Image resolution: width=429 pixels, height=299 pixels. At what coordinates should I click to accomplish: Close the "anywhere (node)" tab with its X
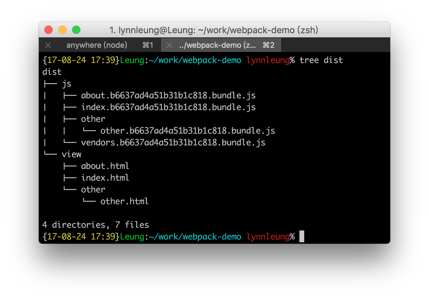coord(48,45)
